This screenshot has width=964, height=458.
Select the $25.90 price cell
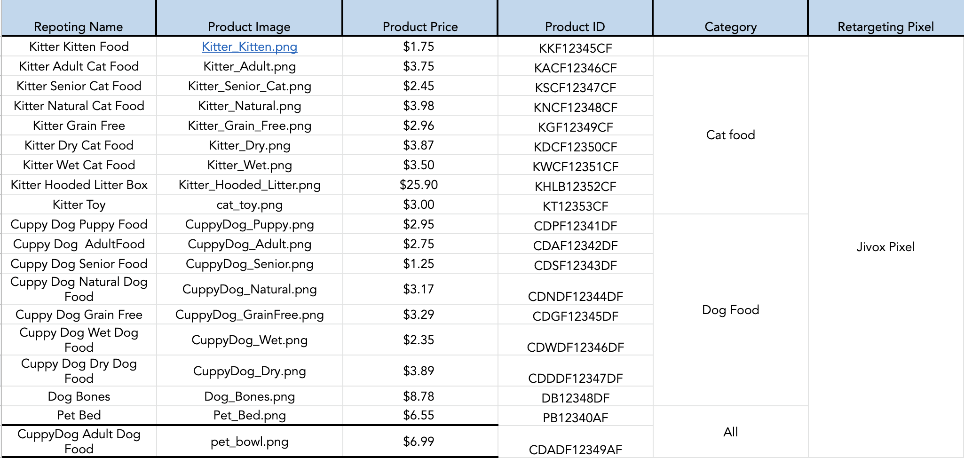[x=420, y=185]
